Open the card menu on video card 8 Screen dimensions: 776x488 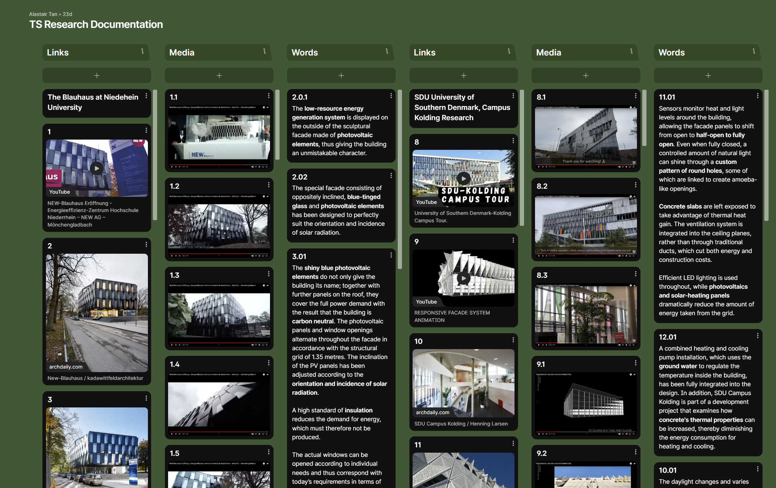[x=513, y=141]
